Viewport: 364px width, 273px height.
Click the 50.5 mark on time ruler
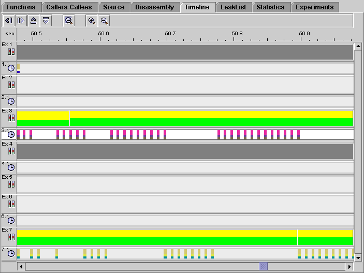point(36,34)
